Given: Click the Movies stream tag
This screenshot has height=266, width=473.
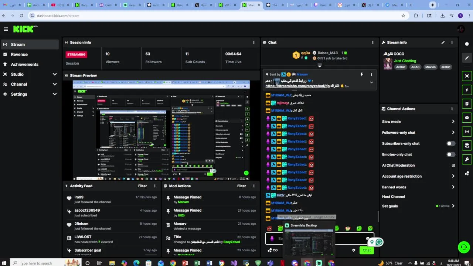Looking at the screenshot, I should (430, 67).
